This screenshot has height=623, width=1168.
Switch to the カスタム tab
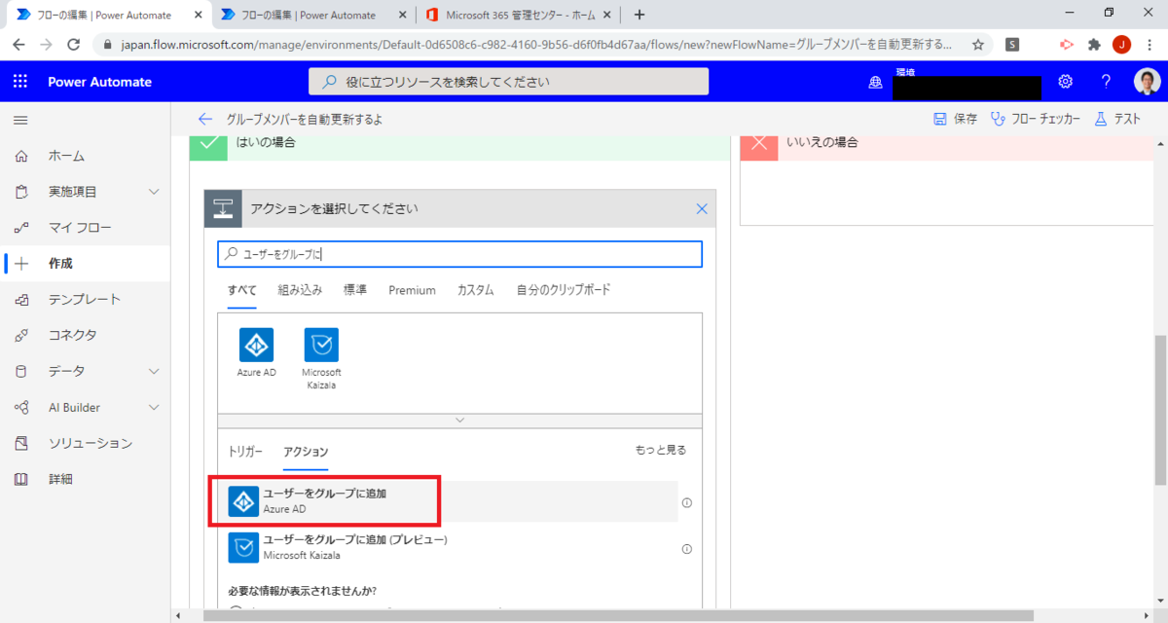(x=476, y=290)
